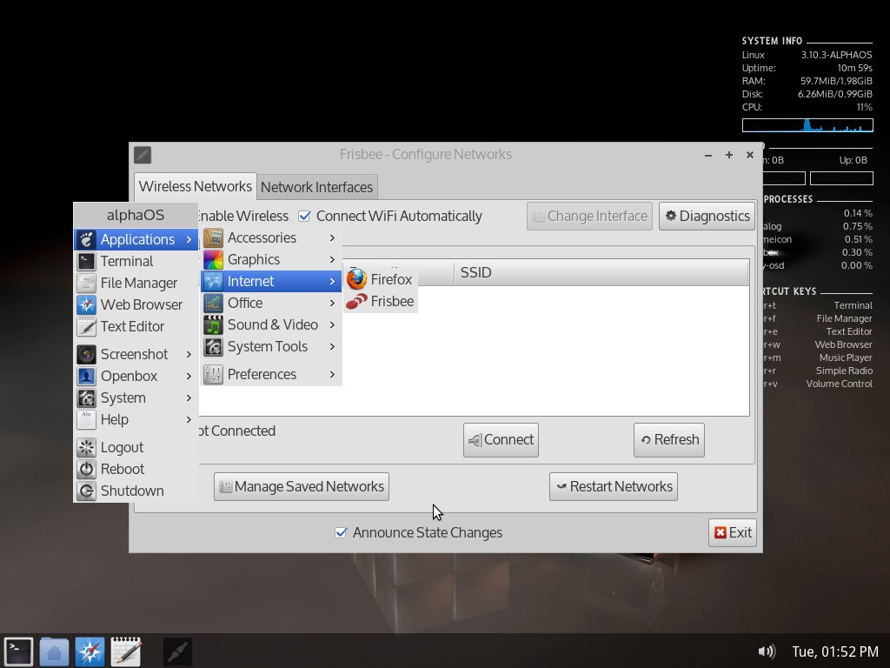Click the Internet category icon

(214, 281)
